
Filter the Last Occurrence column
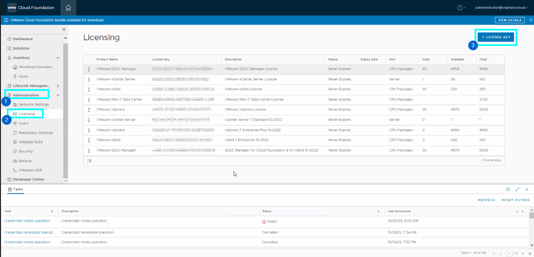522,211
